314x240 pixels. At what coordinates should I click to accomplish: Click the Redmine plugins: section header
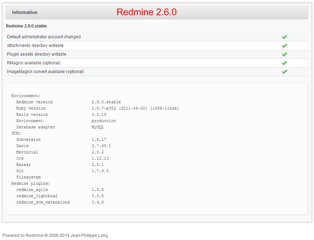[31, 183]
